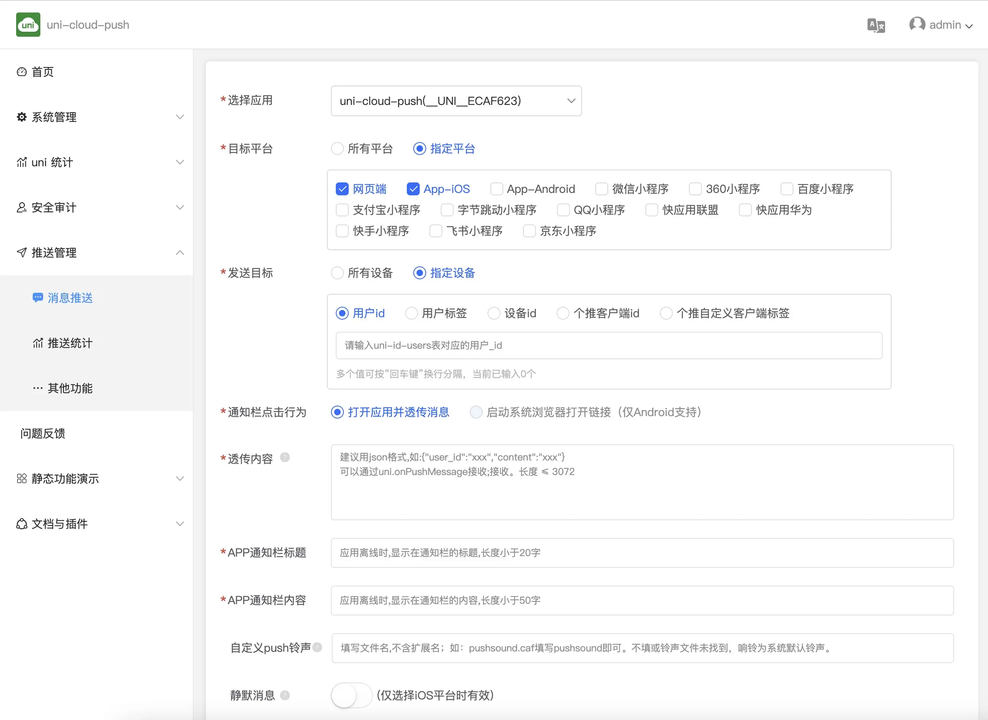Click the help icon beside 透传内容
Image resolution: width=988 pixels, height=720 pixels.
pos(285,457)
